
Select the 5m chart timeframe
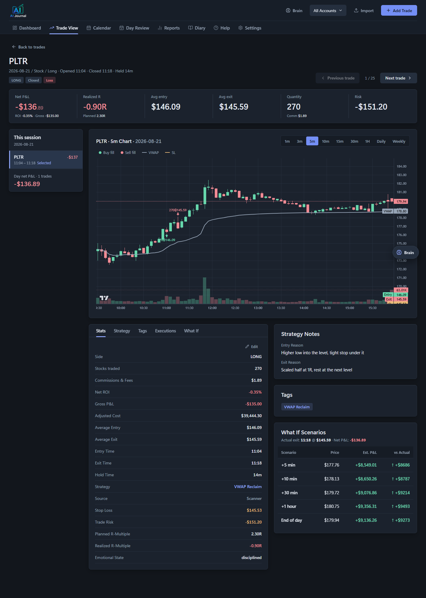pos(312,141)
